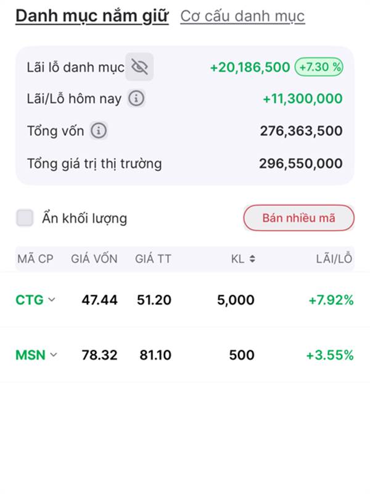Click the GIÁ TT column header

153,259
